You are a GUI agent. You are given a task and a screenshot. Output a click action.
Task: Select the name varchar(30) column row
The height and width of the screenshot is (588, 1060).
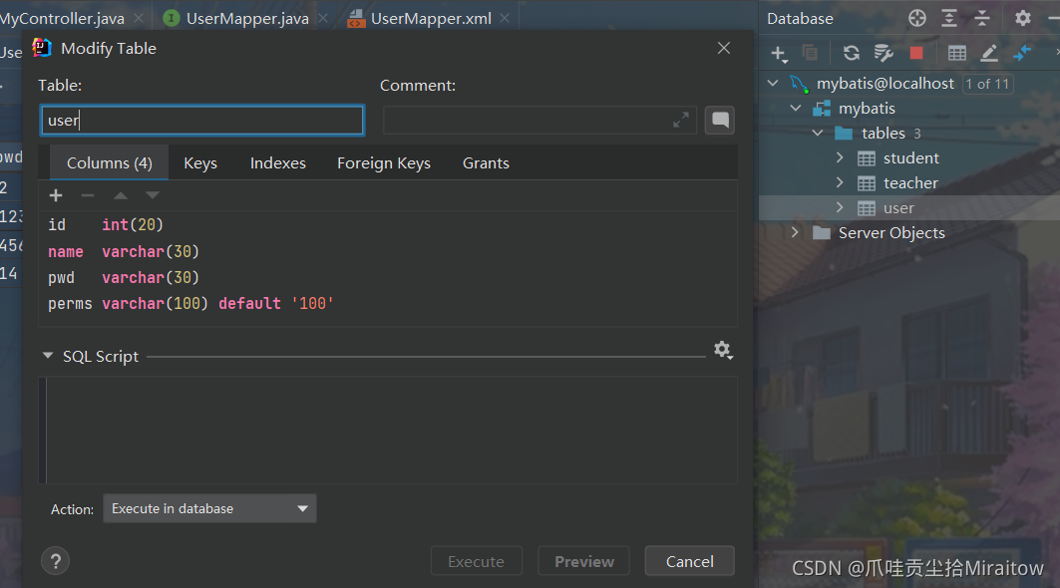[x=387, y=251]
